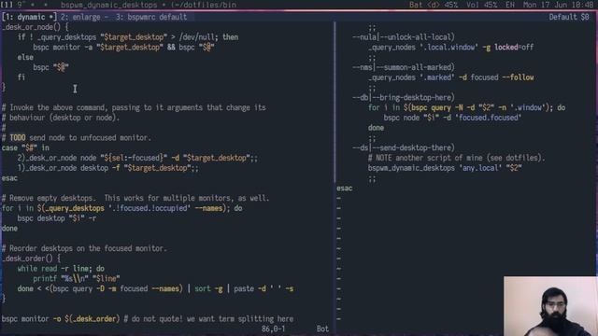The height and width of the screenshot is (336, 598).
Task: Click comment '# NOTE another script of mine'
Action: pos(457,158)
